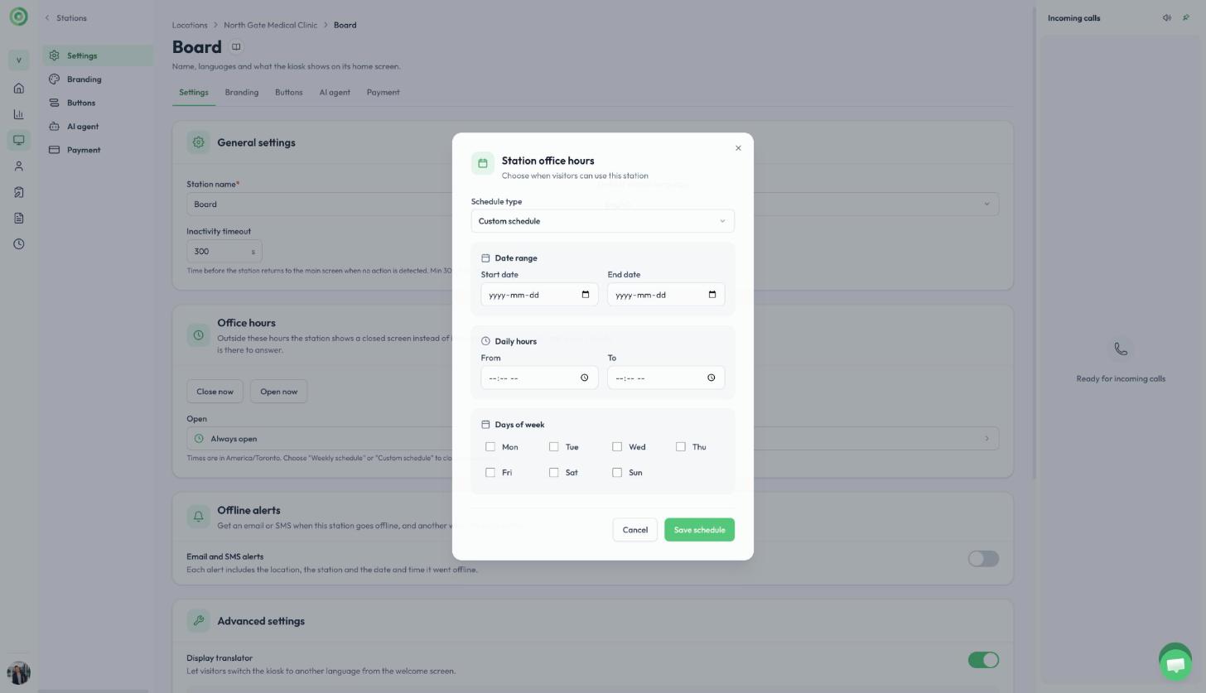Viewport: 1206px width, 693px height.
Task: Click the green logo icon at top-left
Action: point(18,17)
